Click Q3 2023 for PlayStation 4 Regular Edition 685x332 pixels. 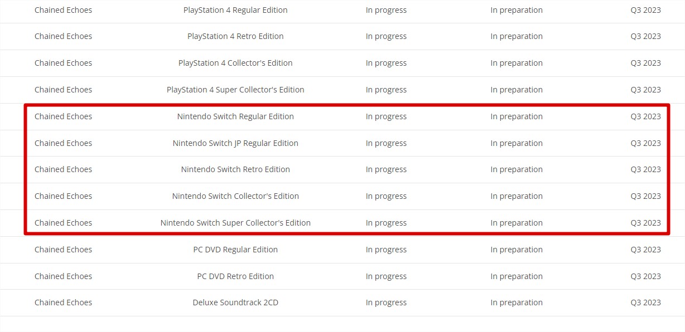click(x=645, y=10)
